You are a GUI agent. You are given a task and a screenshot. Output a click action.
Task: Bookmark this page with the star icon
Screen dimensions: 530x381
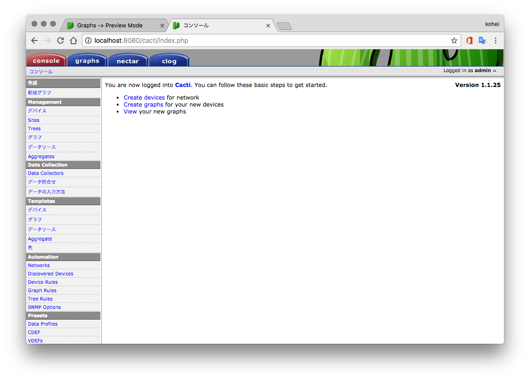tap(454, 40)
